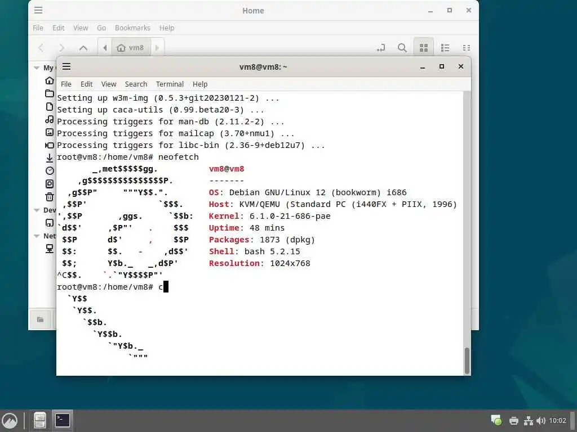Switch file manager to icon view

point(424,48)
